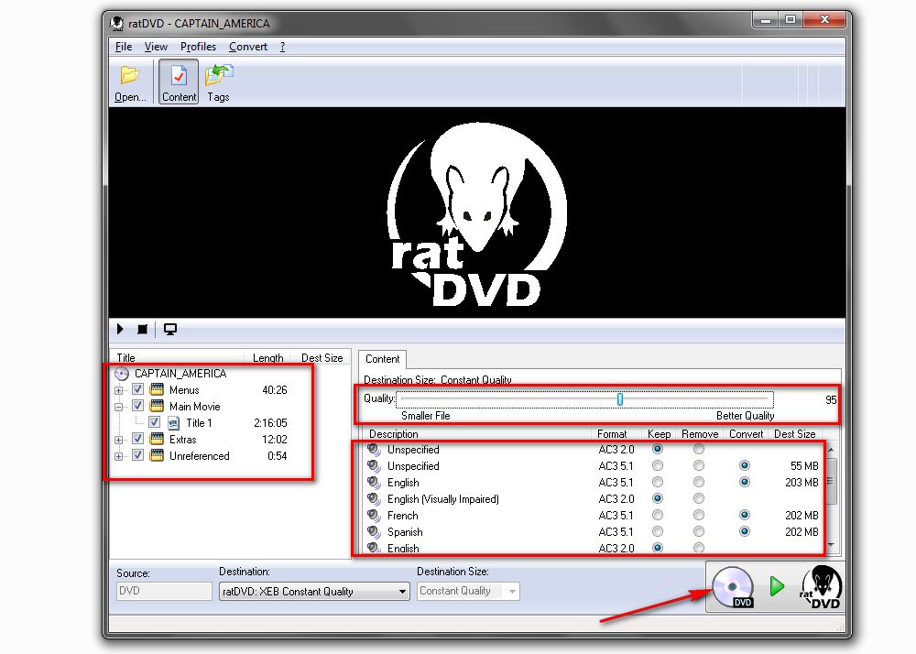This screenshot has height=654, width=916.
Task: Click the audio icon of Spanish track
Action: click(374, 532)
